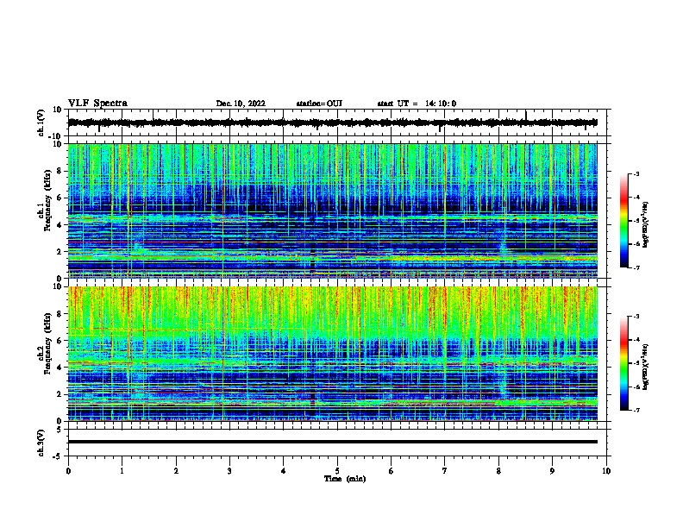This screenshot has height=528, width=683.
Task: Click the "8" kHz tick on ch.1 frequency axis
Action: point(60,171)
